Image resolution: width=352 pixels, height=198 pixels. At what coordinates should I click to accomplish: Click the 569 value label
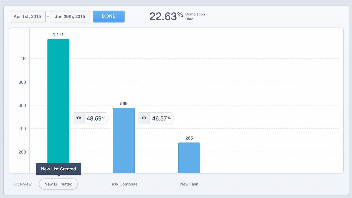pos(124,104)
